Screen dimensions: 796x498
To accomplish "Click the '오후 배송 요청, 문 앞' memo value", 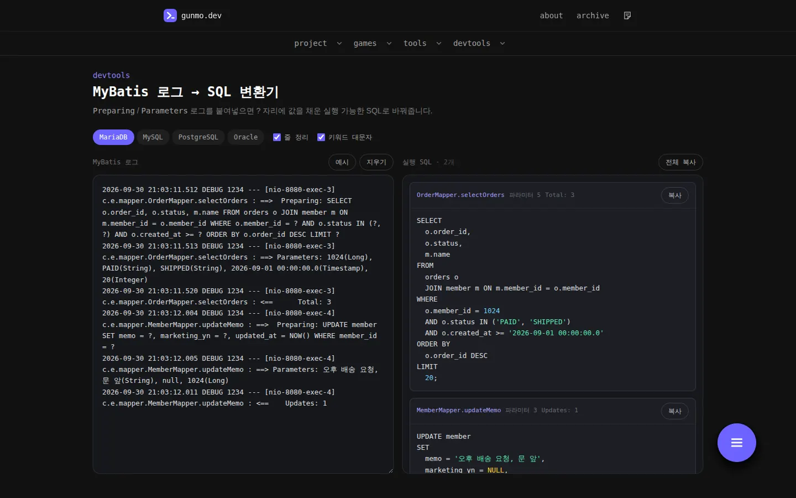I will (x=498, y=459).
